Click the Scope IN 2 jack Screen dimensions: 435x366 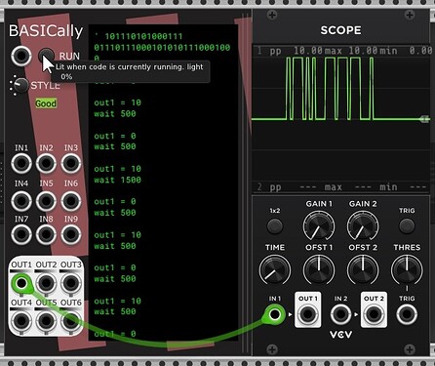340,314
